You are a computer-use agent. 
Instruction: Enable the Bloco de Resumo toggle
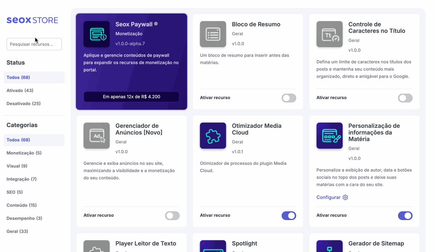(289, 98)
